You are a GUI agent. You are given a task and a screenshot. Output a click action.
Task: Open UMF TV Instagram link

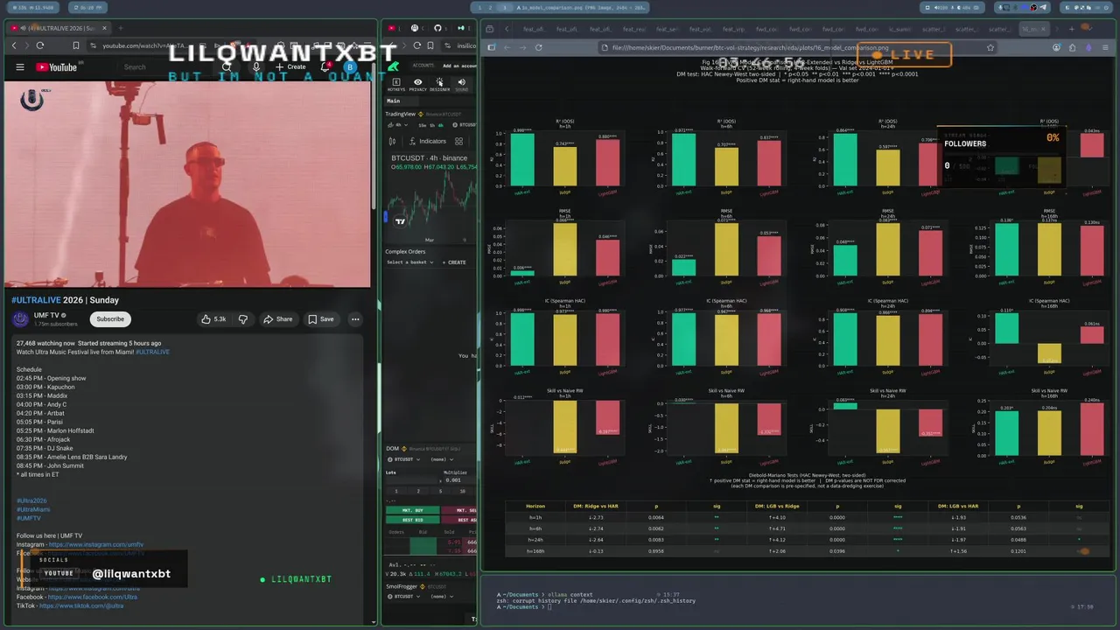click(96, 544)
